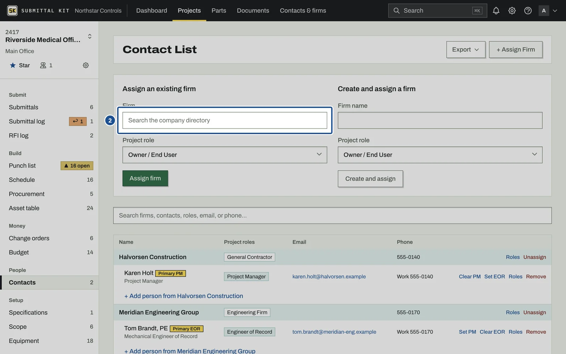Focus the global Search box
The height and width of the screenshot is (354, 566).
[x=438, y=11]
